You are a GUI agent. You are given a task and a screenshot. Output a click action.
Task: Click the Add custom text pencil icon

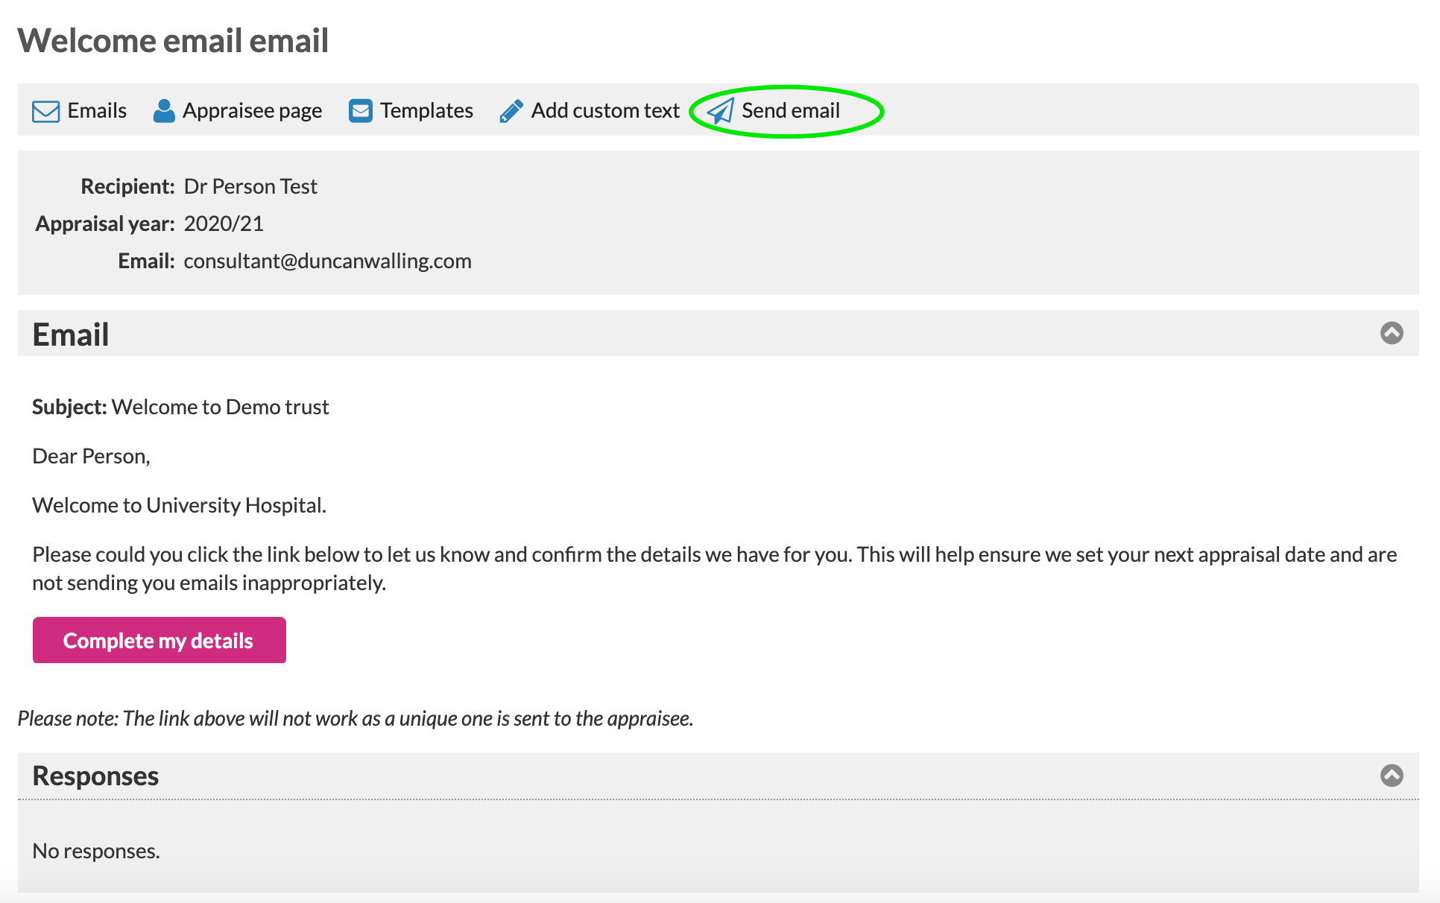(511, 110)
